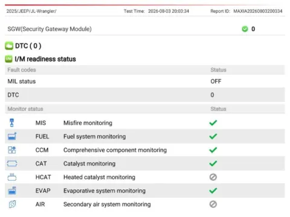
Task: Click the DTC row label in table
Action: pos(13,95)
